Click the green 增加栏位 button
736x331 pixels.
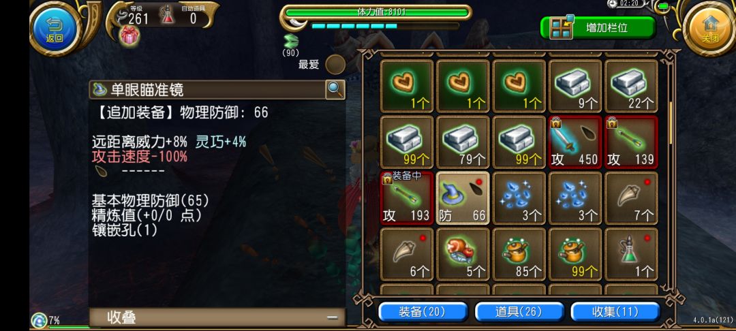(x=598, y=28)
